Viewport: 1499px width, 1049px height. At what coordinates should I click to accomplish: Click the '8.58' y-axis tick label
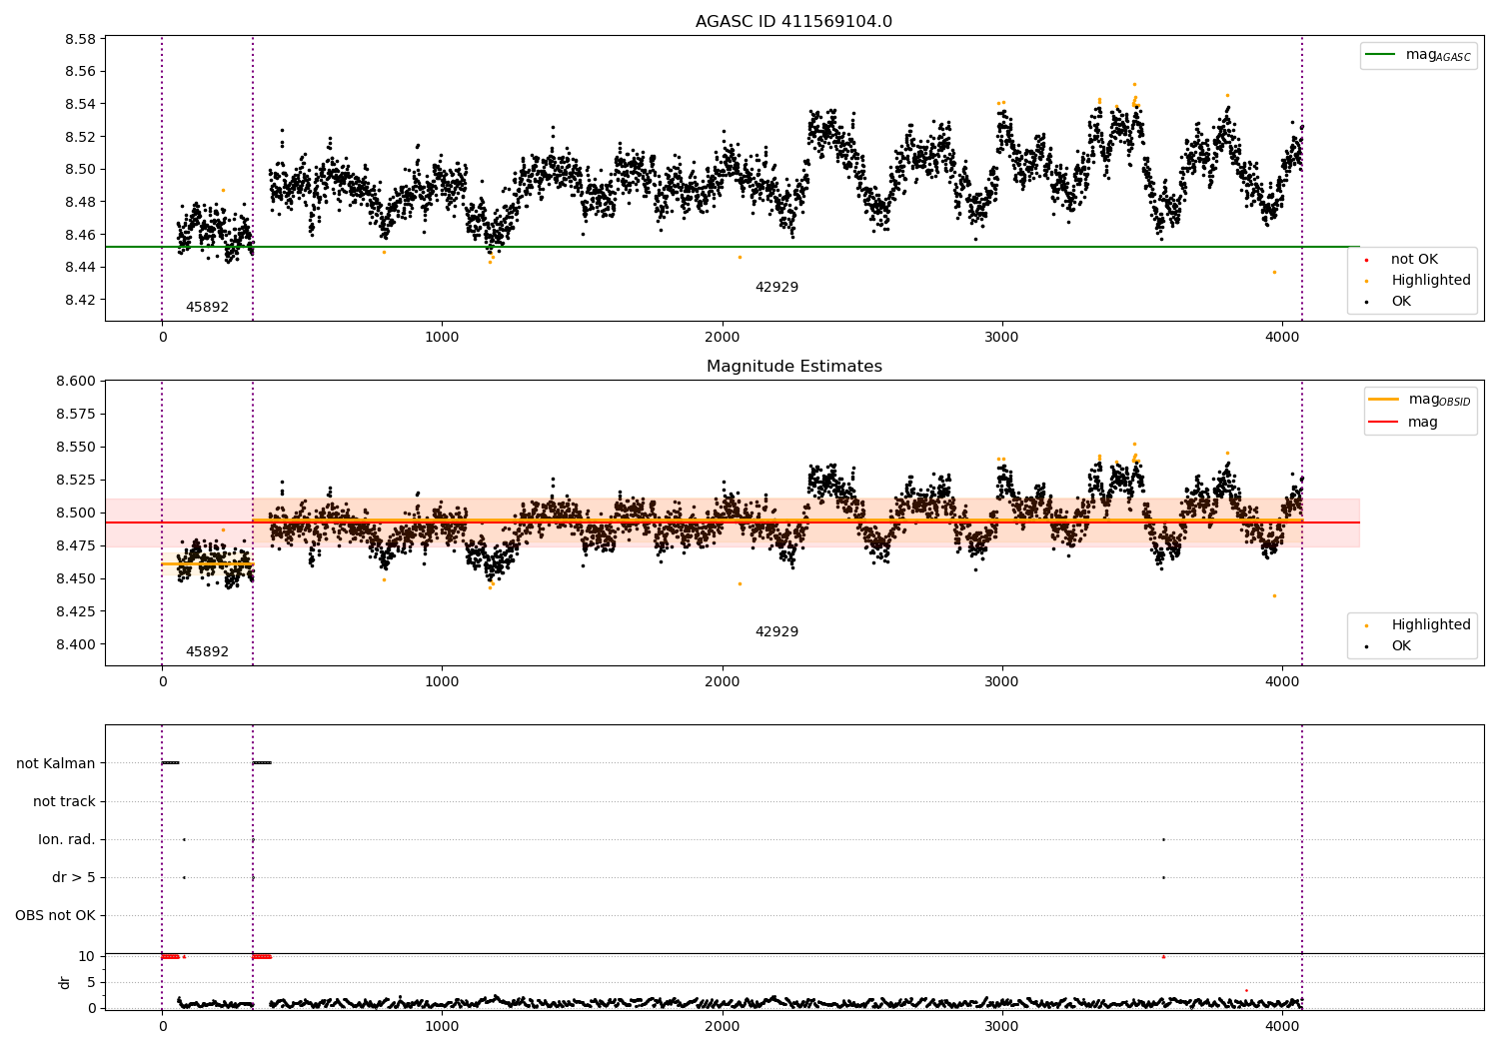pyautogui.click(x=79, y=40)
